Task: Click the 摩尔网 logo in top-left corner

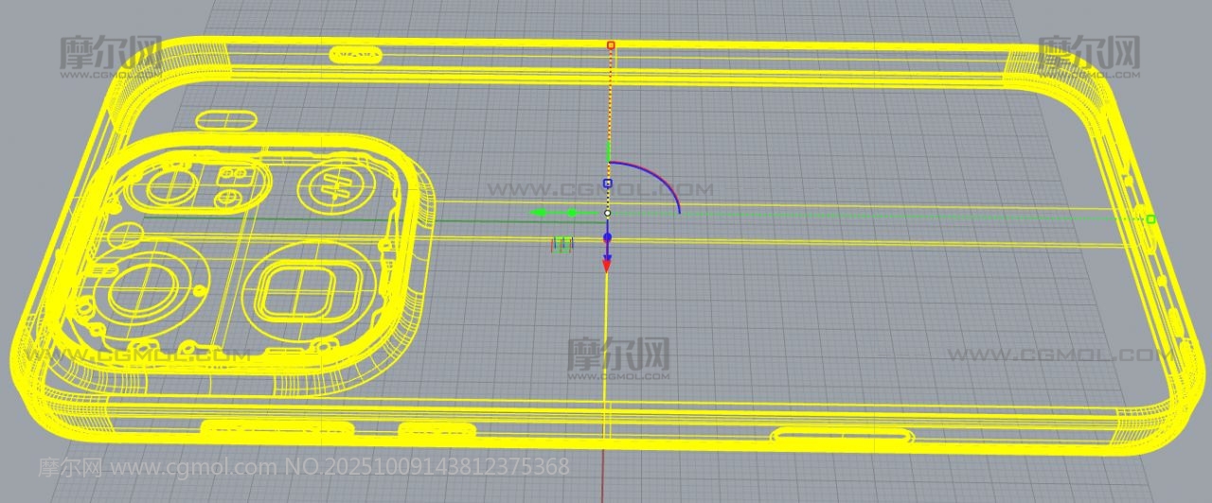Action: 111,54
